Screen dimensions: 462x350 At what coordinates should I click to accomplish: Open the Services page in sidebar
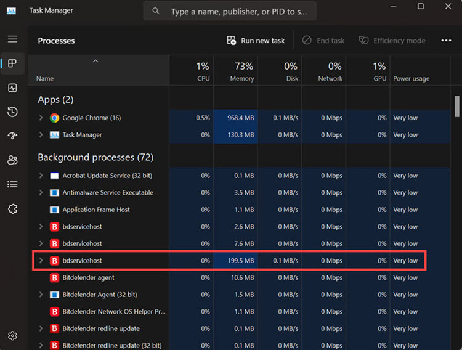[12, 209]
